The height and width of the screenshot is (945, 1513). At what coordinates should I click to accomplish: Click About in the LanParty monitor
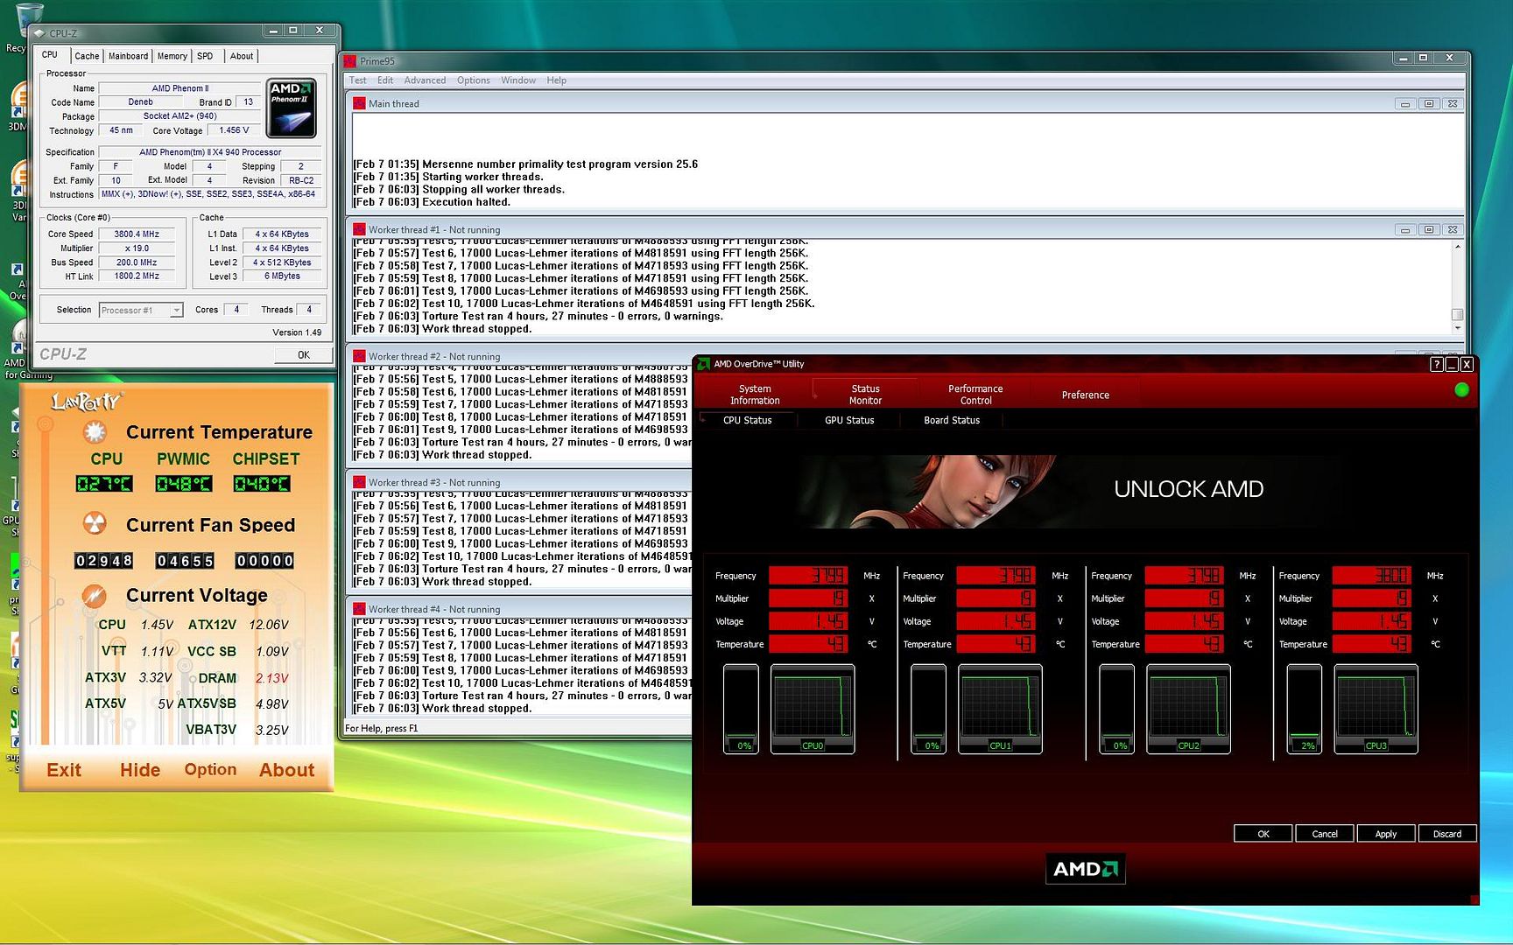[286, 770]
